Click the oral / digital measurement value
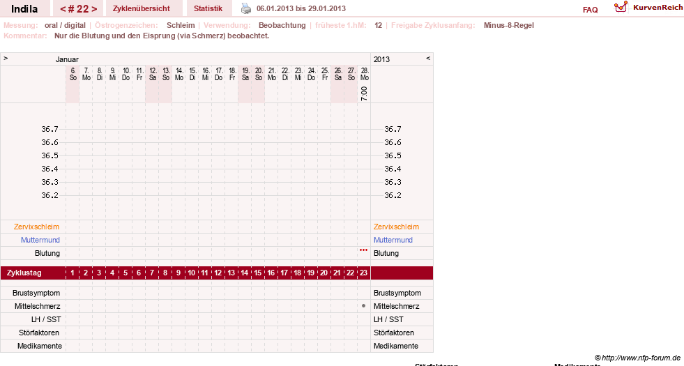Viewport: 684px width, 366px height. point(65,25)
